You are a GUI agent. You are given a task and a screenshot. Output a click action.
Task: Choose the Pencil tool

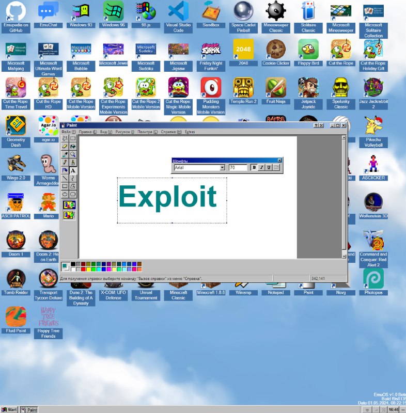65,162
